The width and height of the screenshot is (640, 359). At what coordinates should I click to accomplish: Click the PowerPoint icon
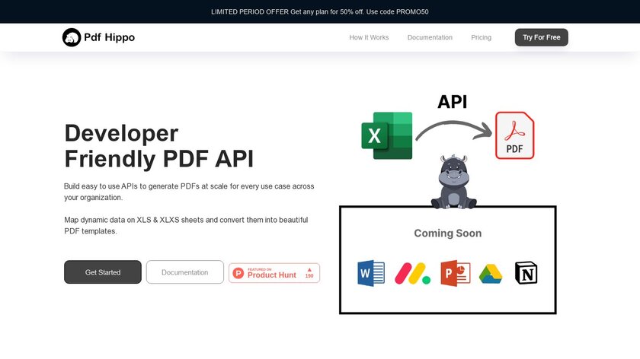456,273
